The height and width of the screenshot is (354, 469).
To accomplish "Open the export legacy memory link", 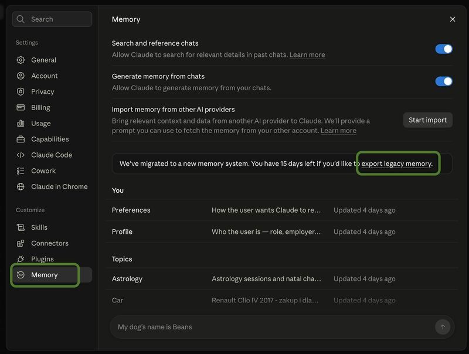I will point(397,164).
